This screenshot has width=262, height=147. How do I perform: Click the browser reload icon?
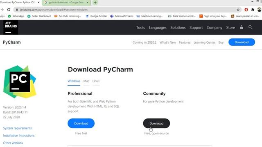pos(9,10)
